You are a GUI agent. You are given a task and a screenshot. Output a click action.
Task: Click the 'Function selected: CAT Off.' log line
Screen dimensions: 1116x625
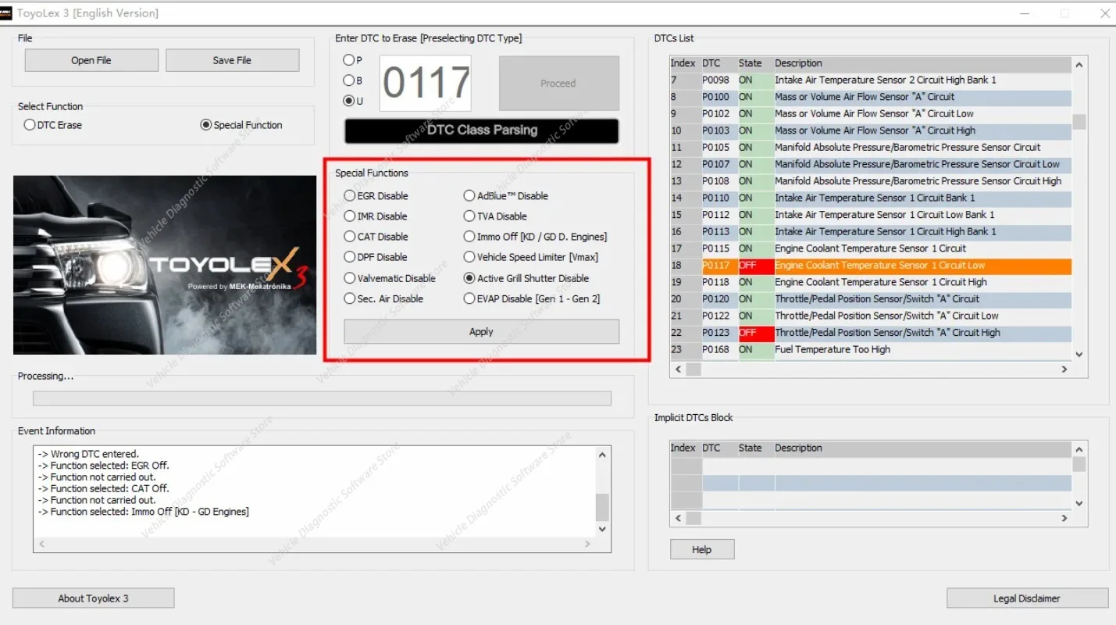(x=103, y=488)
